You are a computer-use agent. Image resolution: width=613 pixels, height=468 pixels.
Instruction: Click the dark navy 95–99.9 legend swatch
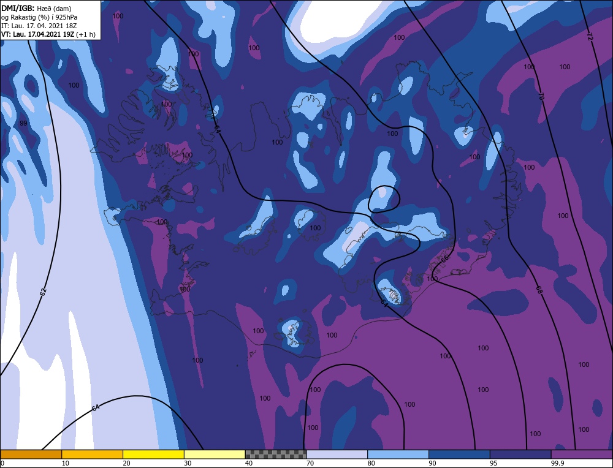(x=520, y=454)
